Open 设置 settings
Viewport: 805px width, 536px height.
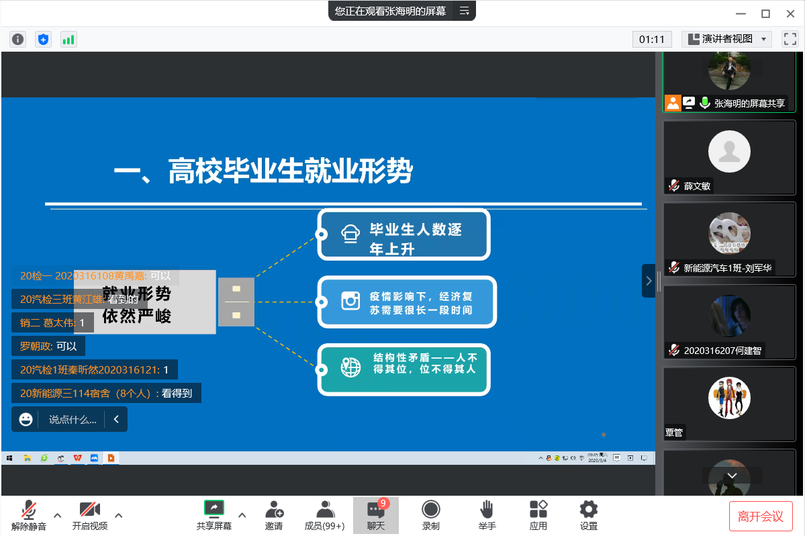click(589, 515)
